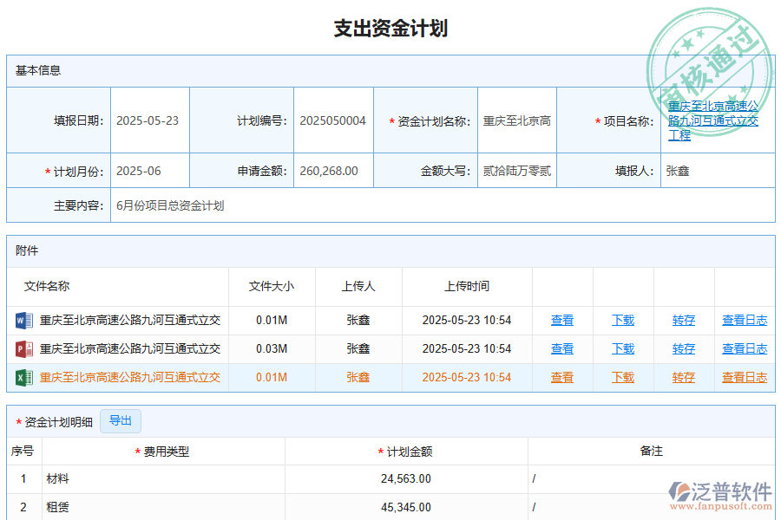Click 转存 on the third attachment row
781x520 pixels.
pos(683,377)
